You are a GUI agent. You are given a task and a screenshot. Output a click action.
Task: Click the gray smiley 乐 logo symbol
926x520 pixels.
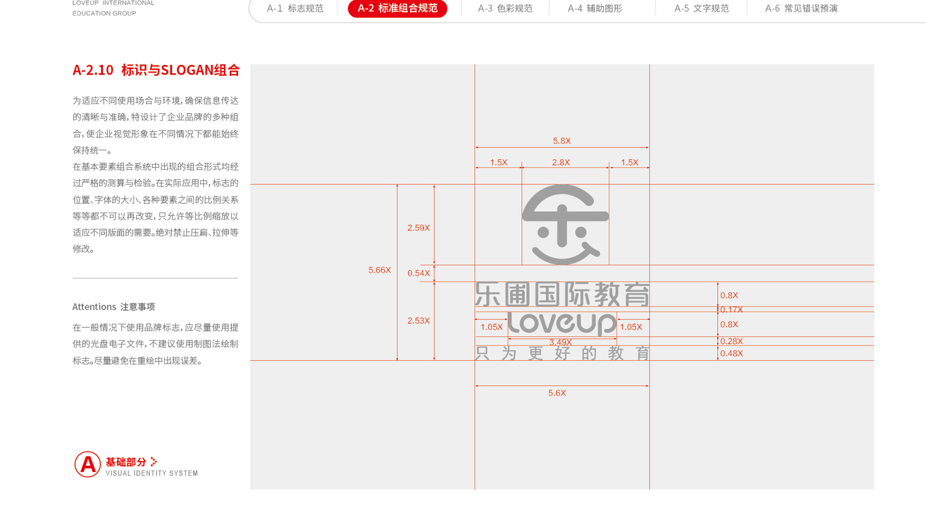[x=565, y=225]
